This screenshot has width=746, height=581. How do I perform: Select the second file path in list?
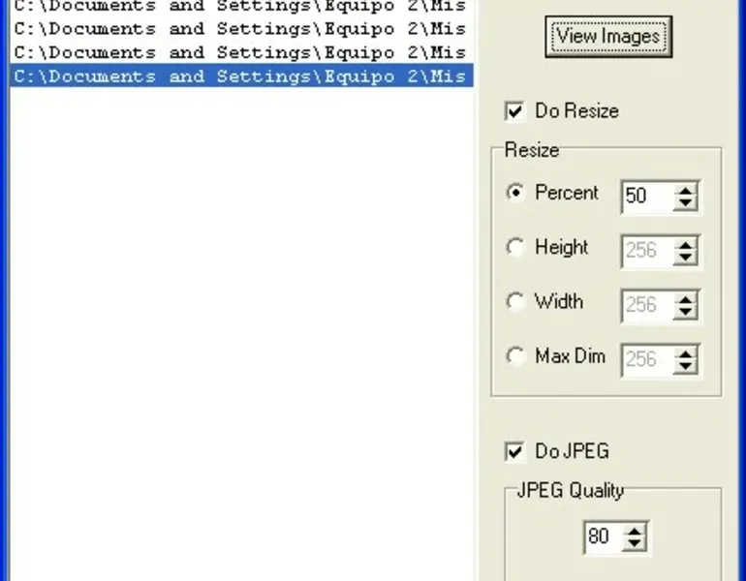coord(240,29)
